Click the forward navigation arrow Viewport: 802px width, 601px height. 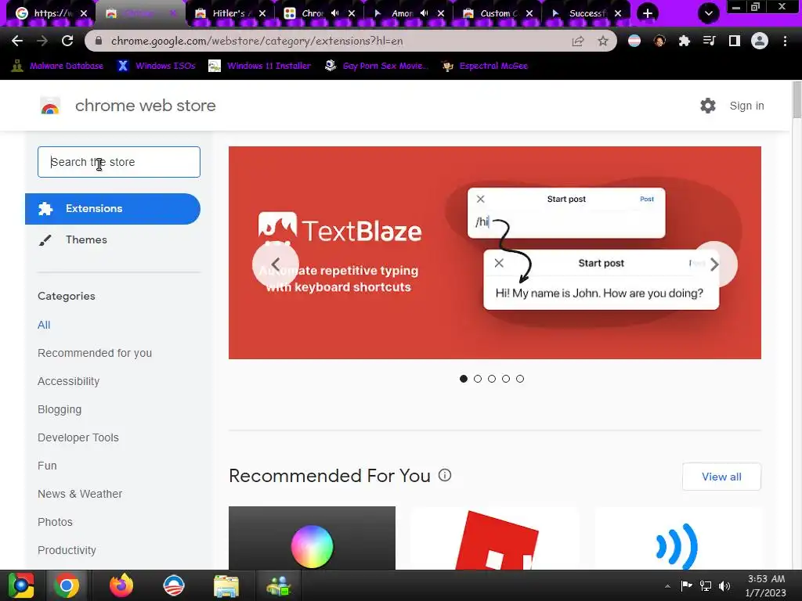tap(42, 41)
